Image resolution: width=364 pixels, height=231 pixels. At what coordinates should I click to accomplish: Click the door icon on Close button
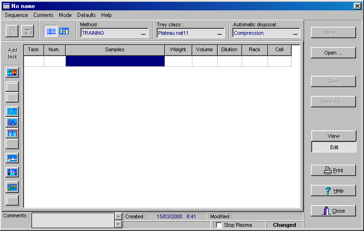(326, 211)
